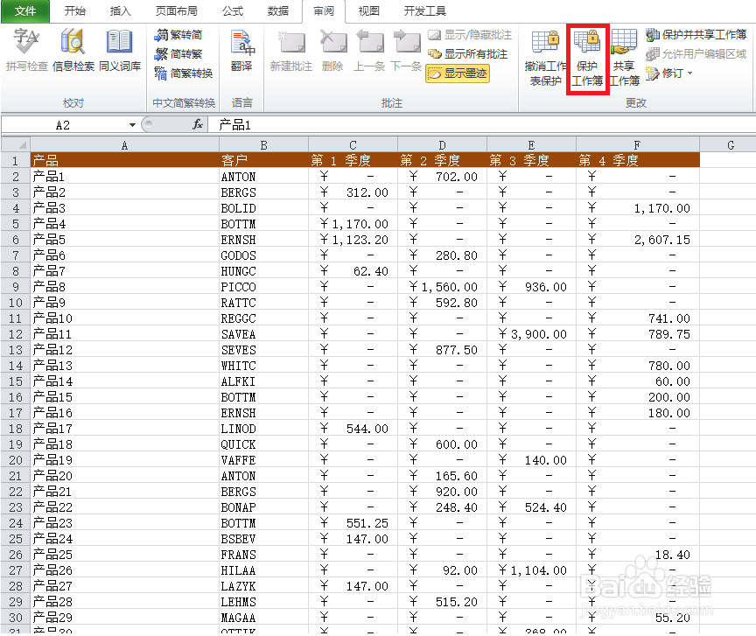Image resolution: width=756 pixels, height=636 pixels.
Task: Convert text with 繁转简
Action: point(178,35)
